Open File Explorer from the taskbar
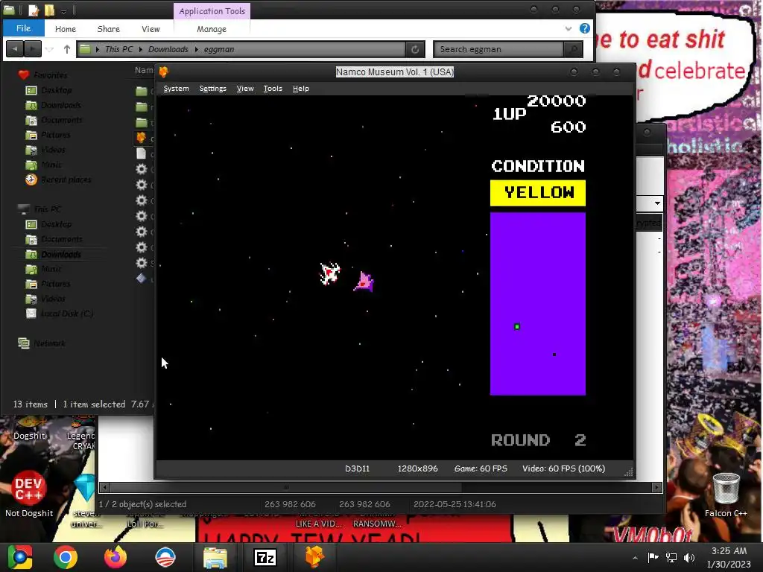 (215, 557)
